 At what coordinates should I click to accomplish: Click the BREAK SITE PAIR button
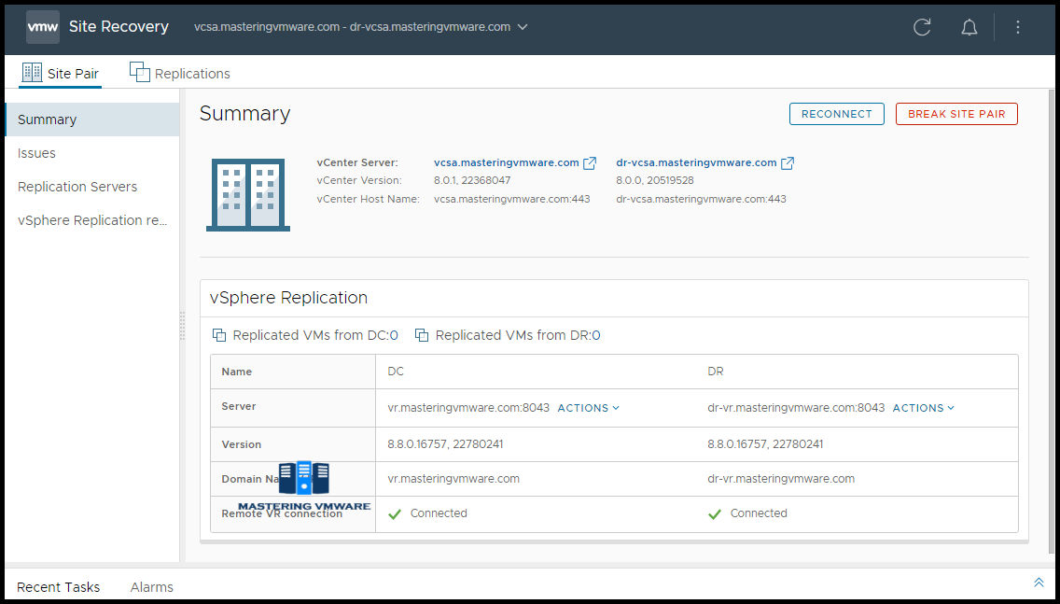pyautogui.click(x=956, y=113)
